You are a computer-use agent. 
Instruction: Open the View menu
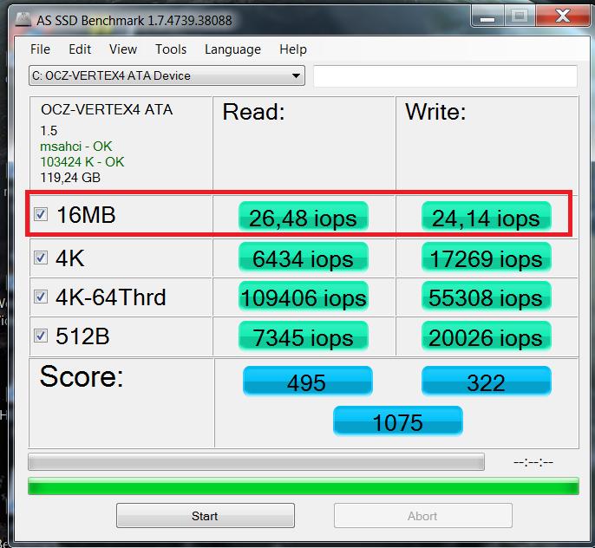tap(123, 49)
